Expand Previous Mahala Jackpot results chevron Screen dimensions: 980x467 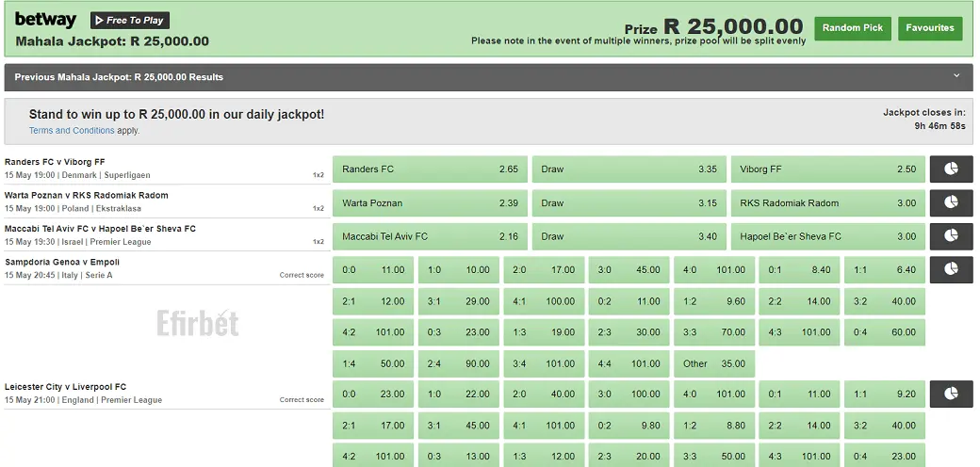[x=956, y=76]
